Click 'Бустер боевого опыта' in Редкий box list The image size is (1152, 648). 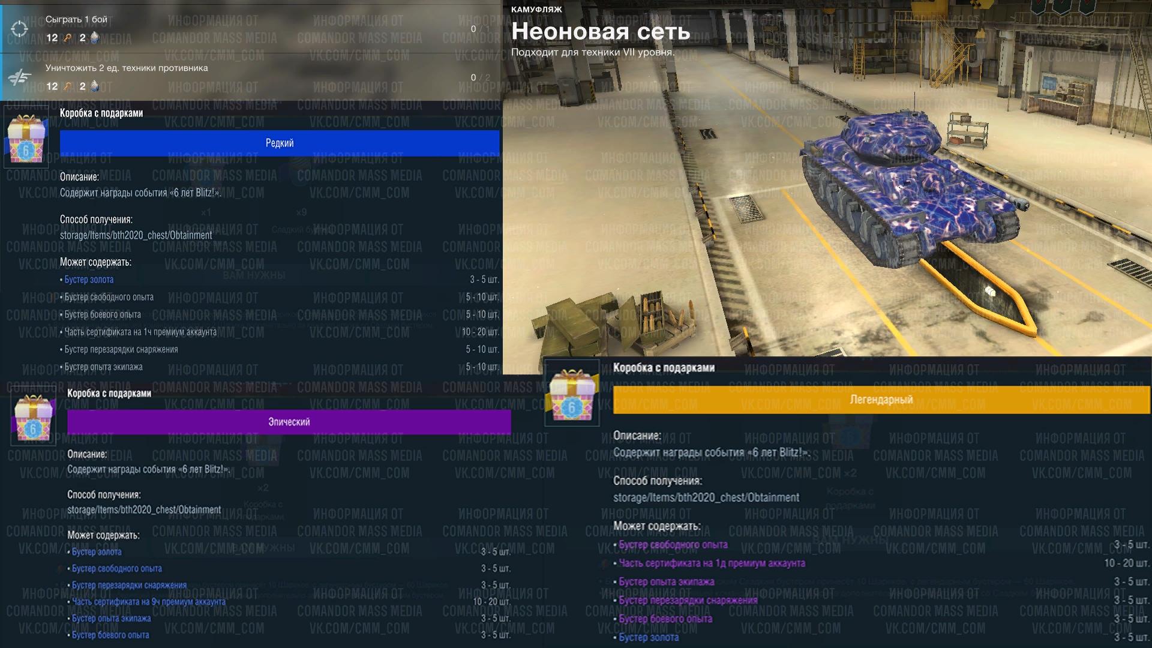click(x=103, y=314)
